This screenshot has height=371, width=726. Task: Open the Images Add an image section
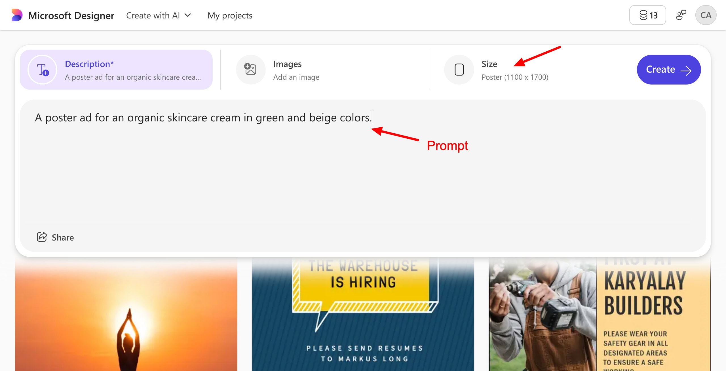[296, 70]
